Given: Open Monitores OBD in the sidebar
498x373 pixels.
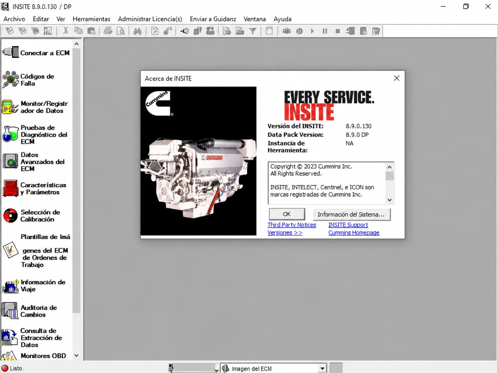Looking at the screenshot, I should [34, 356].
